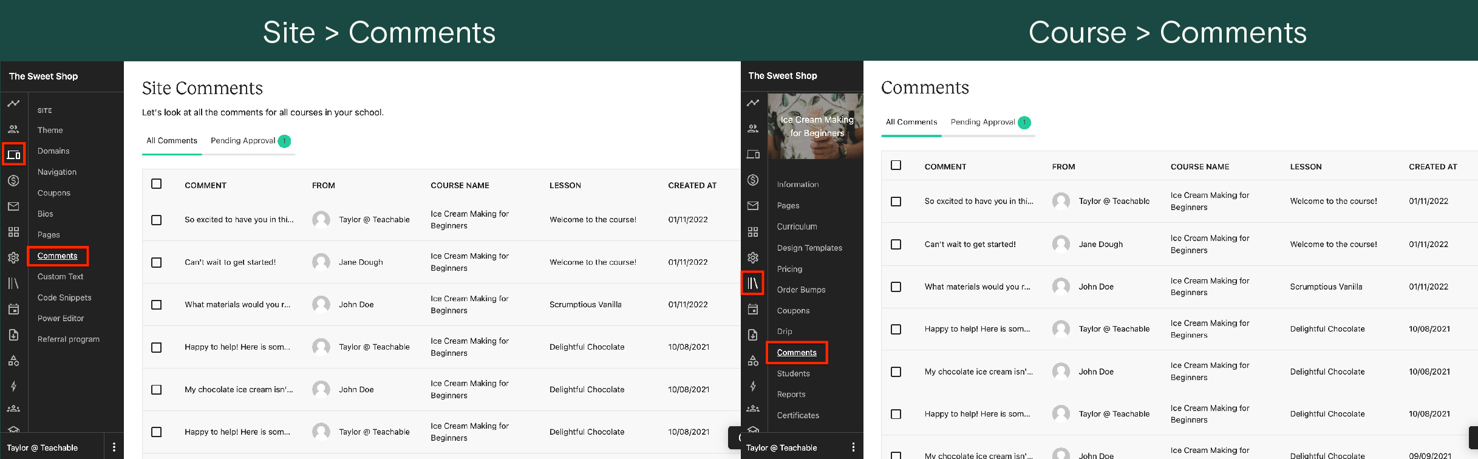
Task: Open the calendar icon in Site Comments sidebar
Action: 13,309
